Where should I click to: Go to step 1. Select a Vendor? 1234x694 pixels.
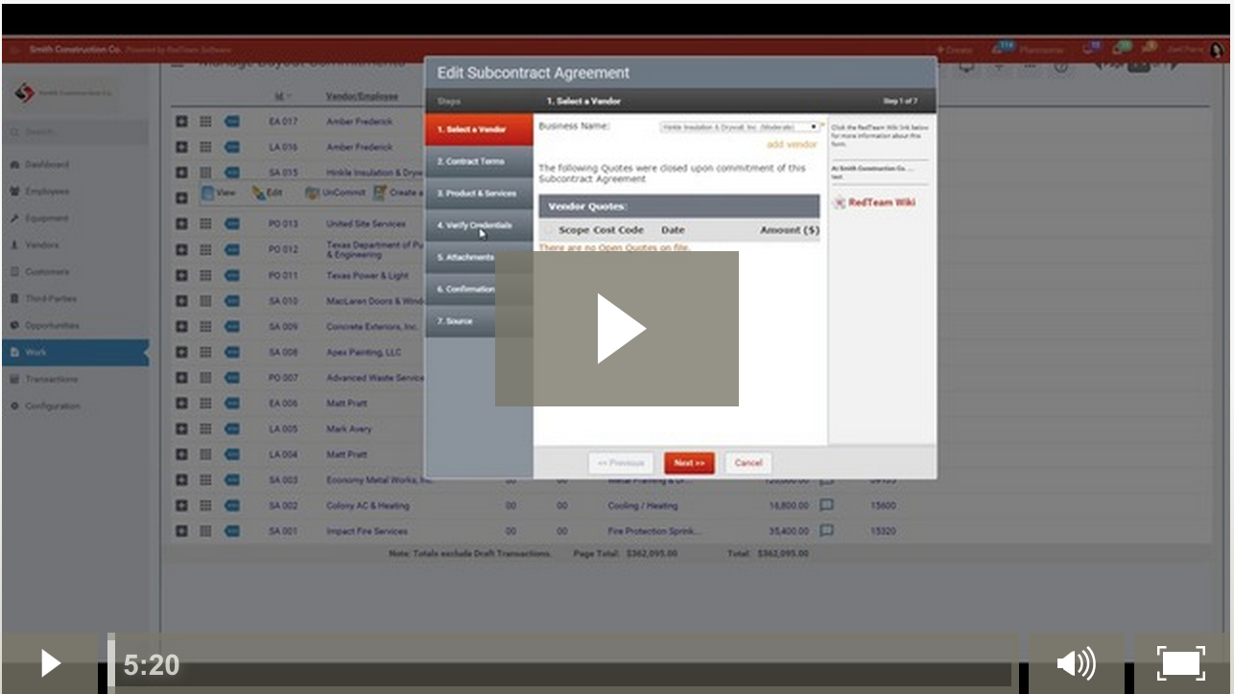click(479, 129)
